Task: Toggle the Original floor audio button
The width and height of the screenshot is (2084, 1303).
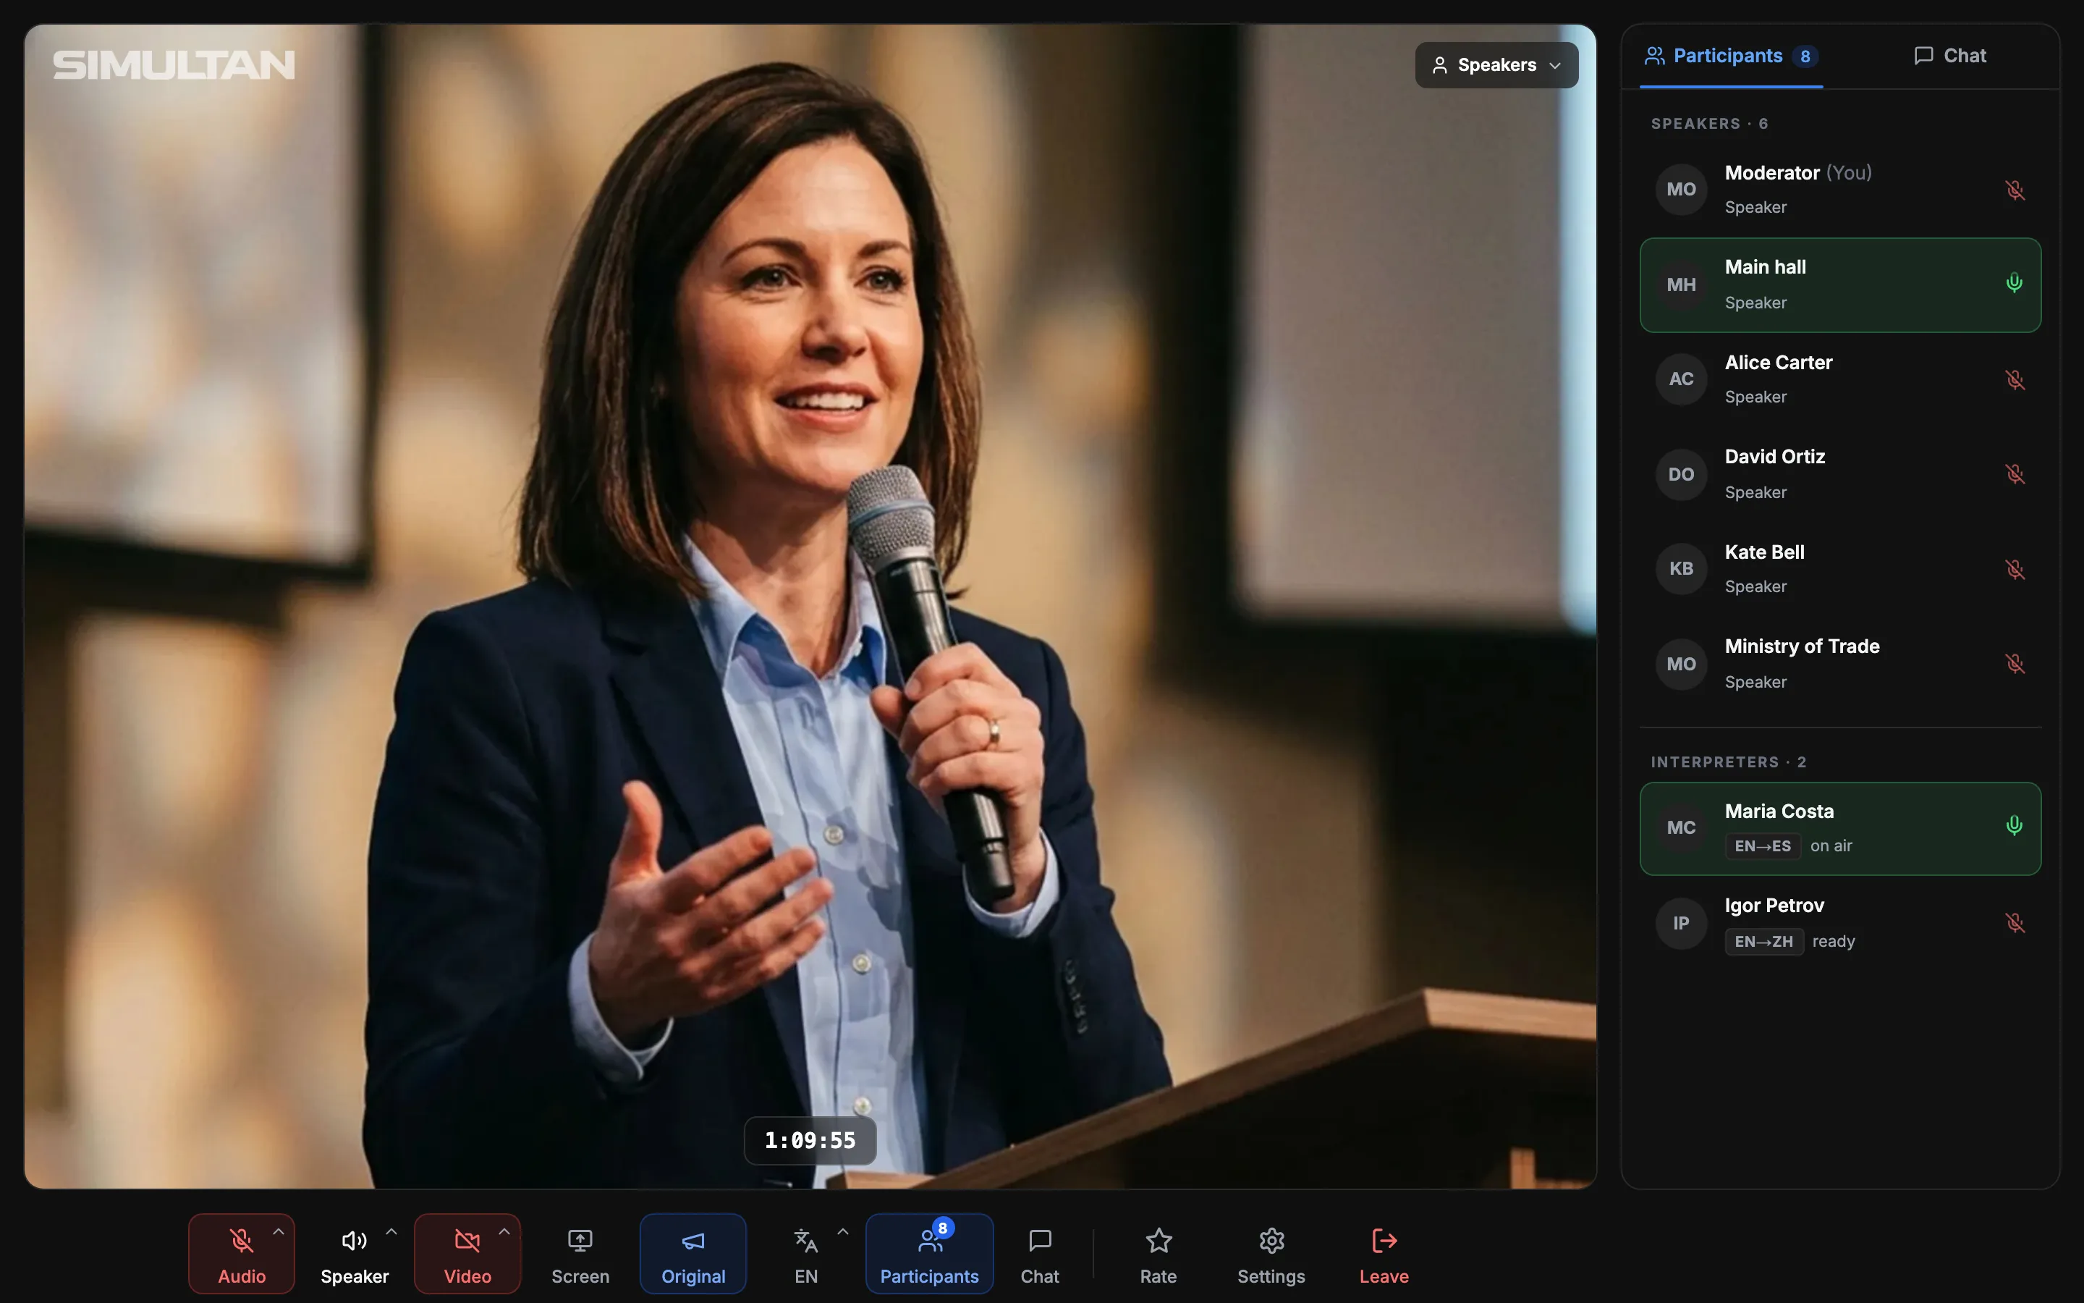Action: point(692,1253)
